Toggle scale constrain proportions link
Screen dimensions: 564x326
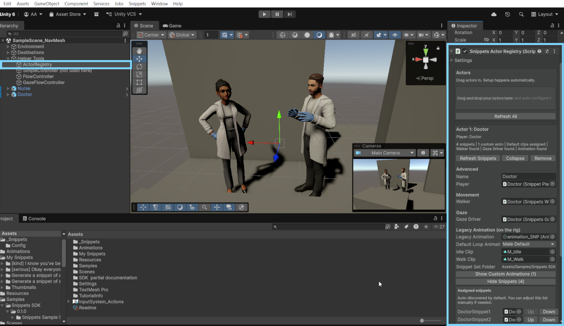point(486,40)
